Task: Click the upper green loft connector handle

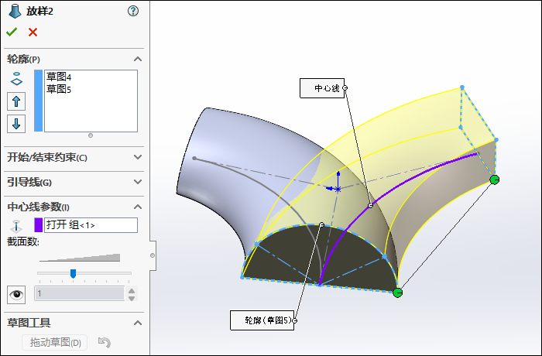Action: click(495, 180)
